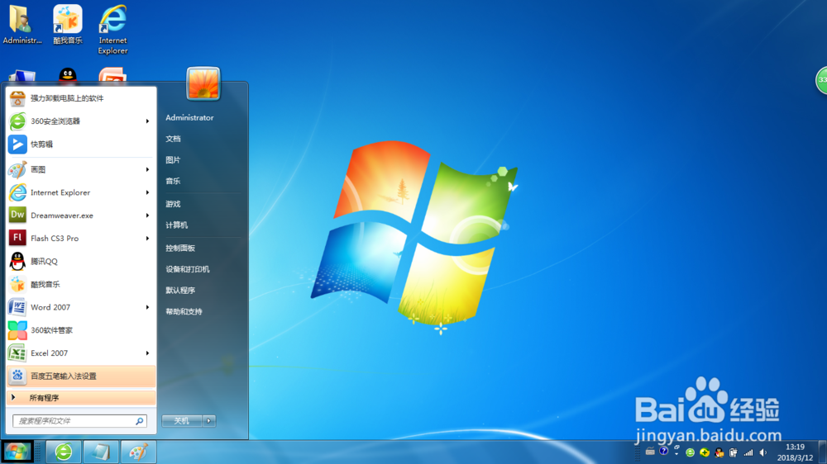Expand Excel 2007 recent documents arrow
Viewport: 827px width, 464px height.
coord(148,353)
